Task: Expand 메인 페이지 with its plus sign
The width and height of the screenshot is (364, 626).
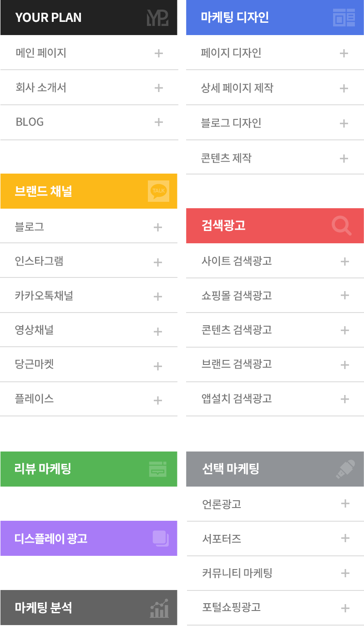Action: point(158,53)
